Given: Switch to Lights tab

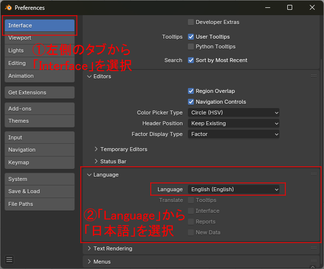Looking at the screenshot, I should pos(40,50).
